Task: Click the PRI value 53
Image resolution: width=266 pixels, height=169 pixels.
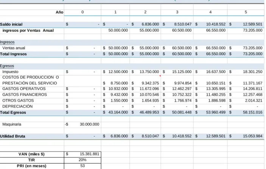Action: pyautogui.click(x=82, y=166)
